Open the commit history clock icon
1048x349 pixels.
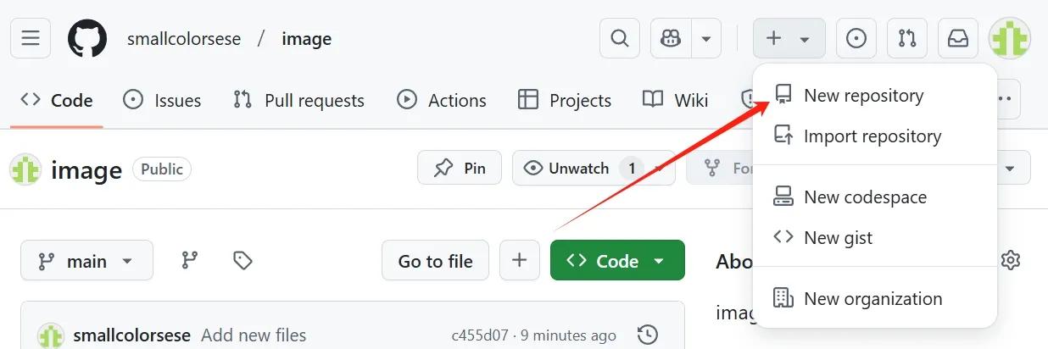(x=647, y=335)
